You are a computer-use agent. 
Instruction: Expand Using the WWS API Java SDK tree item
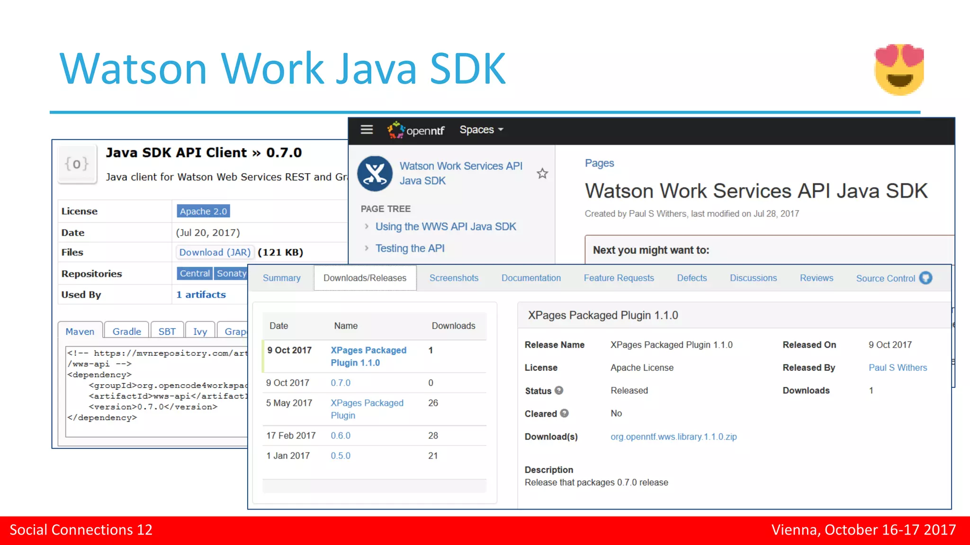point(367,226)
